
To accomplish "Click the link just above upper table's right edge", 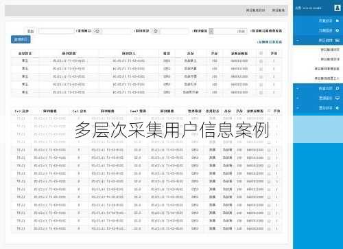I will (270, 42).
